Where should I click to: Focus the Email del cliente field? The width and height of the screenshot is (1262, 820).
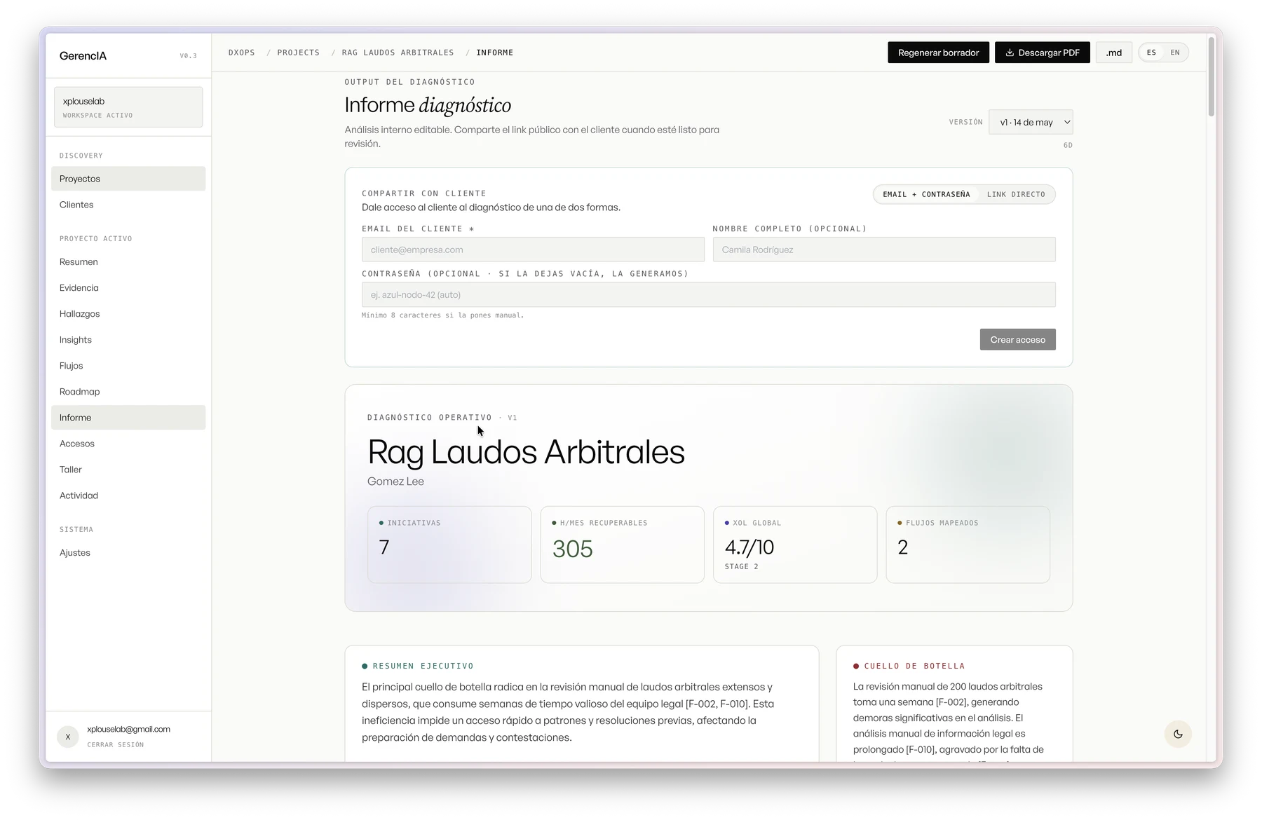(x=533, y=250)
